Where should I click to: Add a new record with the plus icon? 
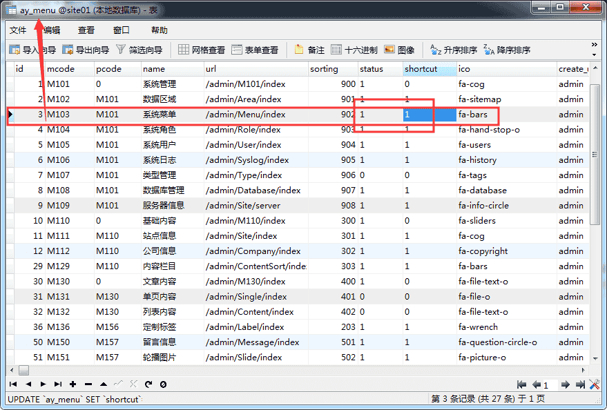72,384
